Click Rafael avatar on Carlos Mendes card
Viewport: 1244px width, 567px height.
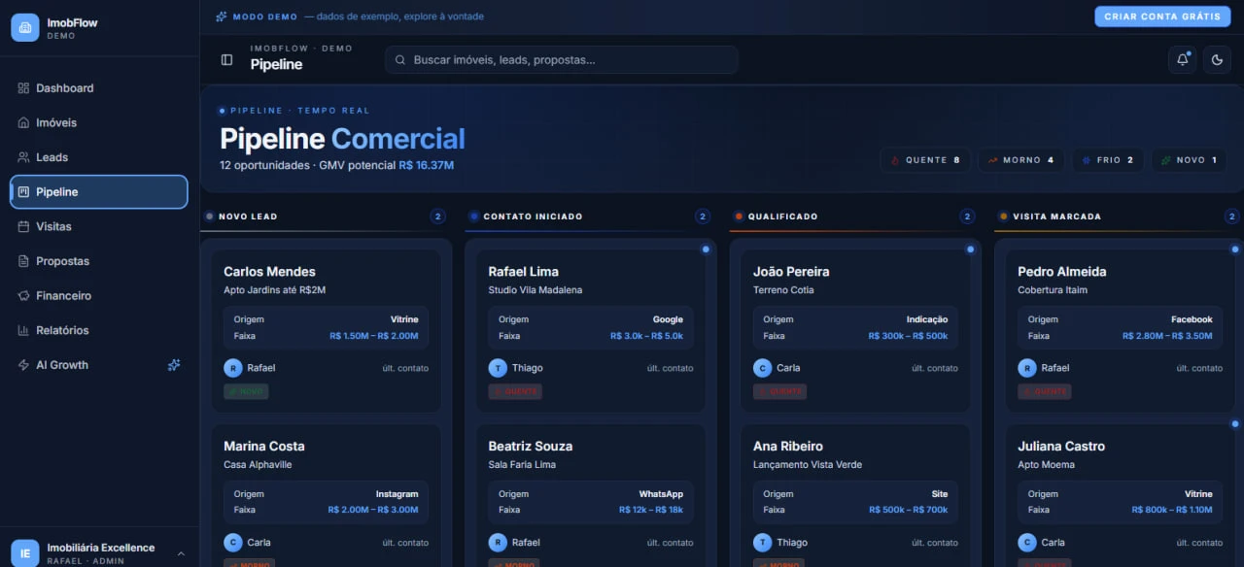click(x=233, y=368)
